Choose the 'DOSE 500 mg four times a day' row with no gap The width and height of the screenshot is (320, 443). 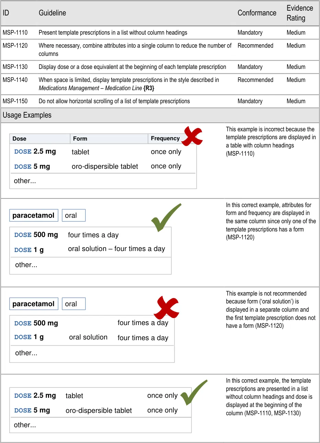point(89,235)
